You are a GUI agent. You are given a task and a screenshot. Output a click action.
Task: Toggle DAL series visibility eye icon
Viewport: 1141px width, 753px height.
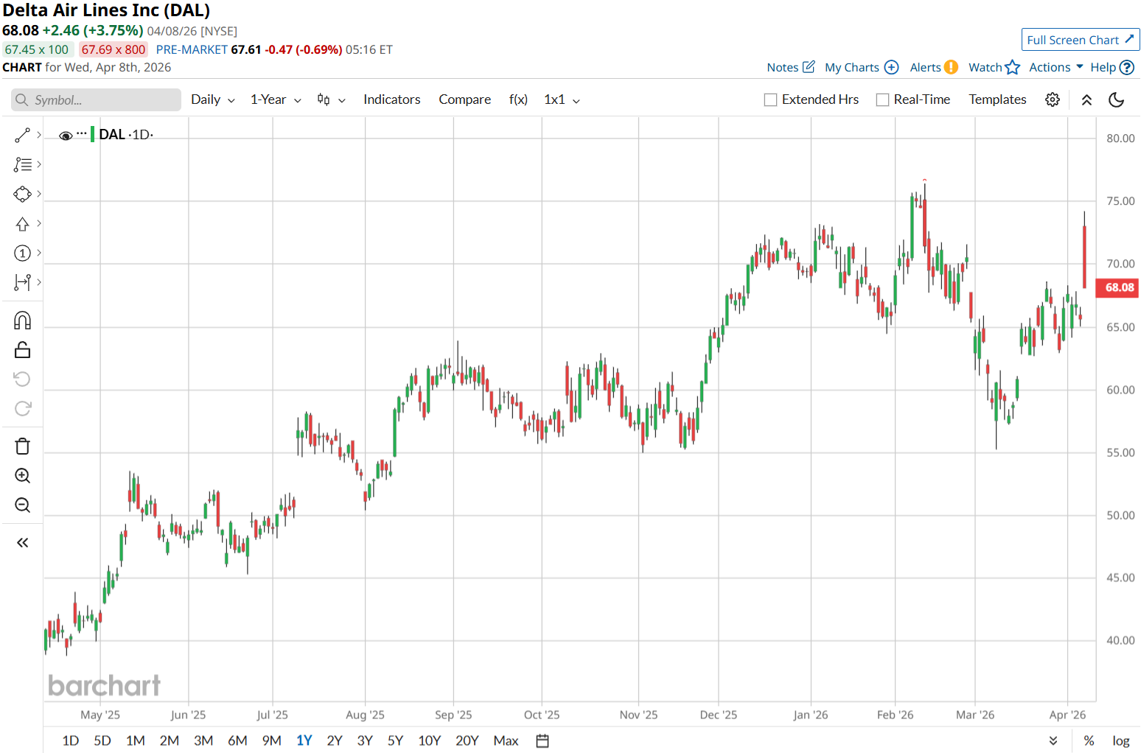pyautogui.click(x=66, y=136)
